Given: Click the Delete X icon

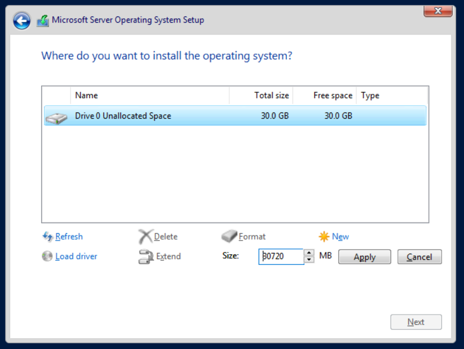Looking at the screenshot, I should 146,236.
